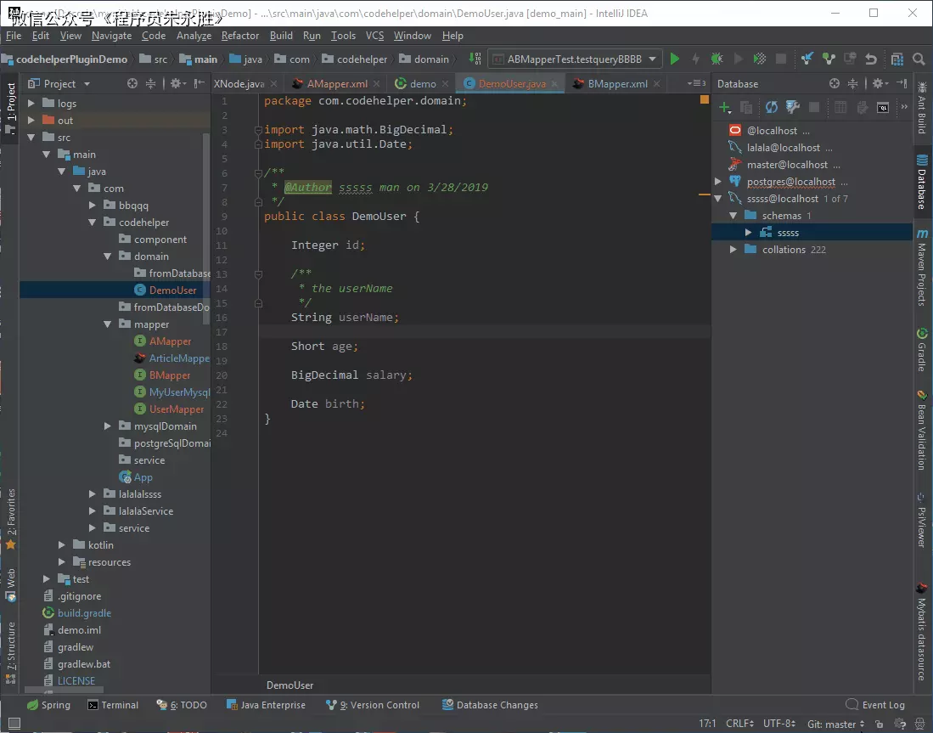Open Search Everywhere magnifier icon
This screenshot has width=933, height=733.
click(x=919, y=59)
